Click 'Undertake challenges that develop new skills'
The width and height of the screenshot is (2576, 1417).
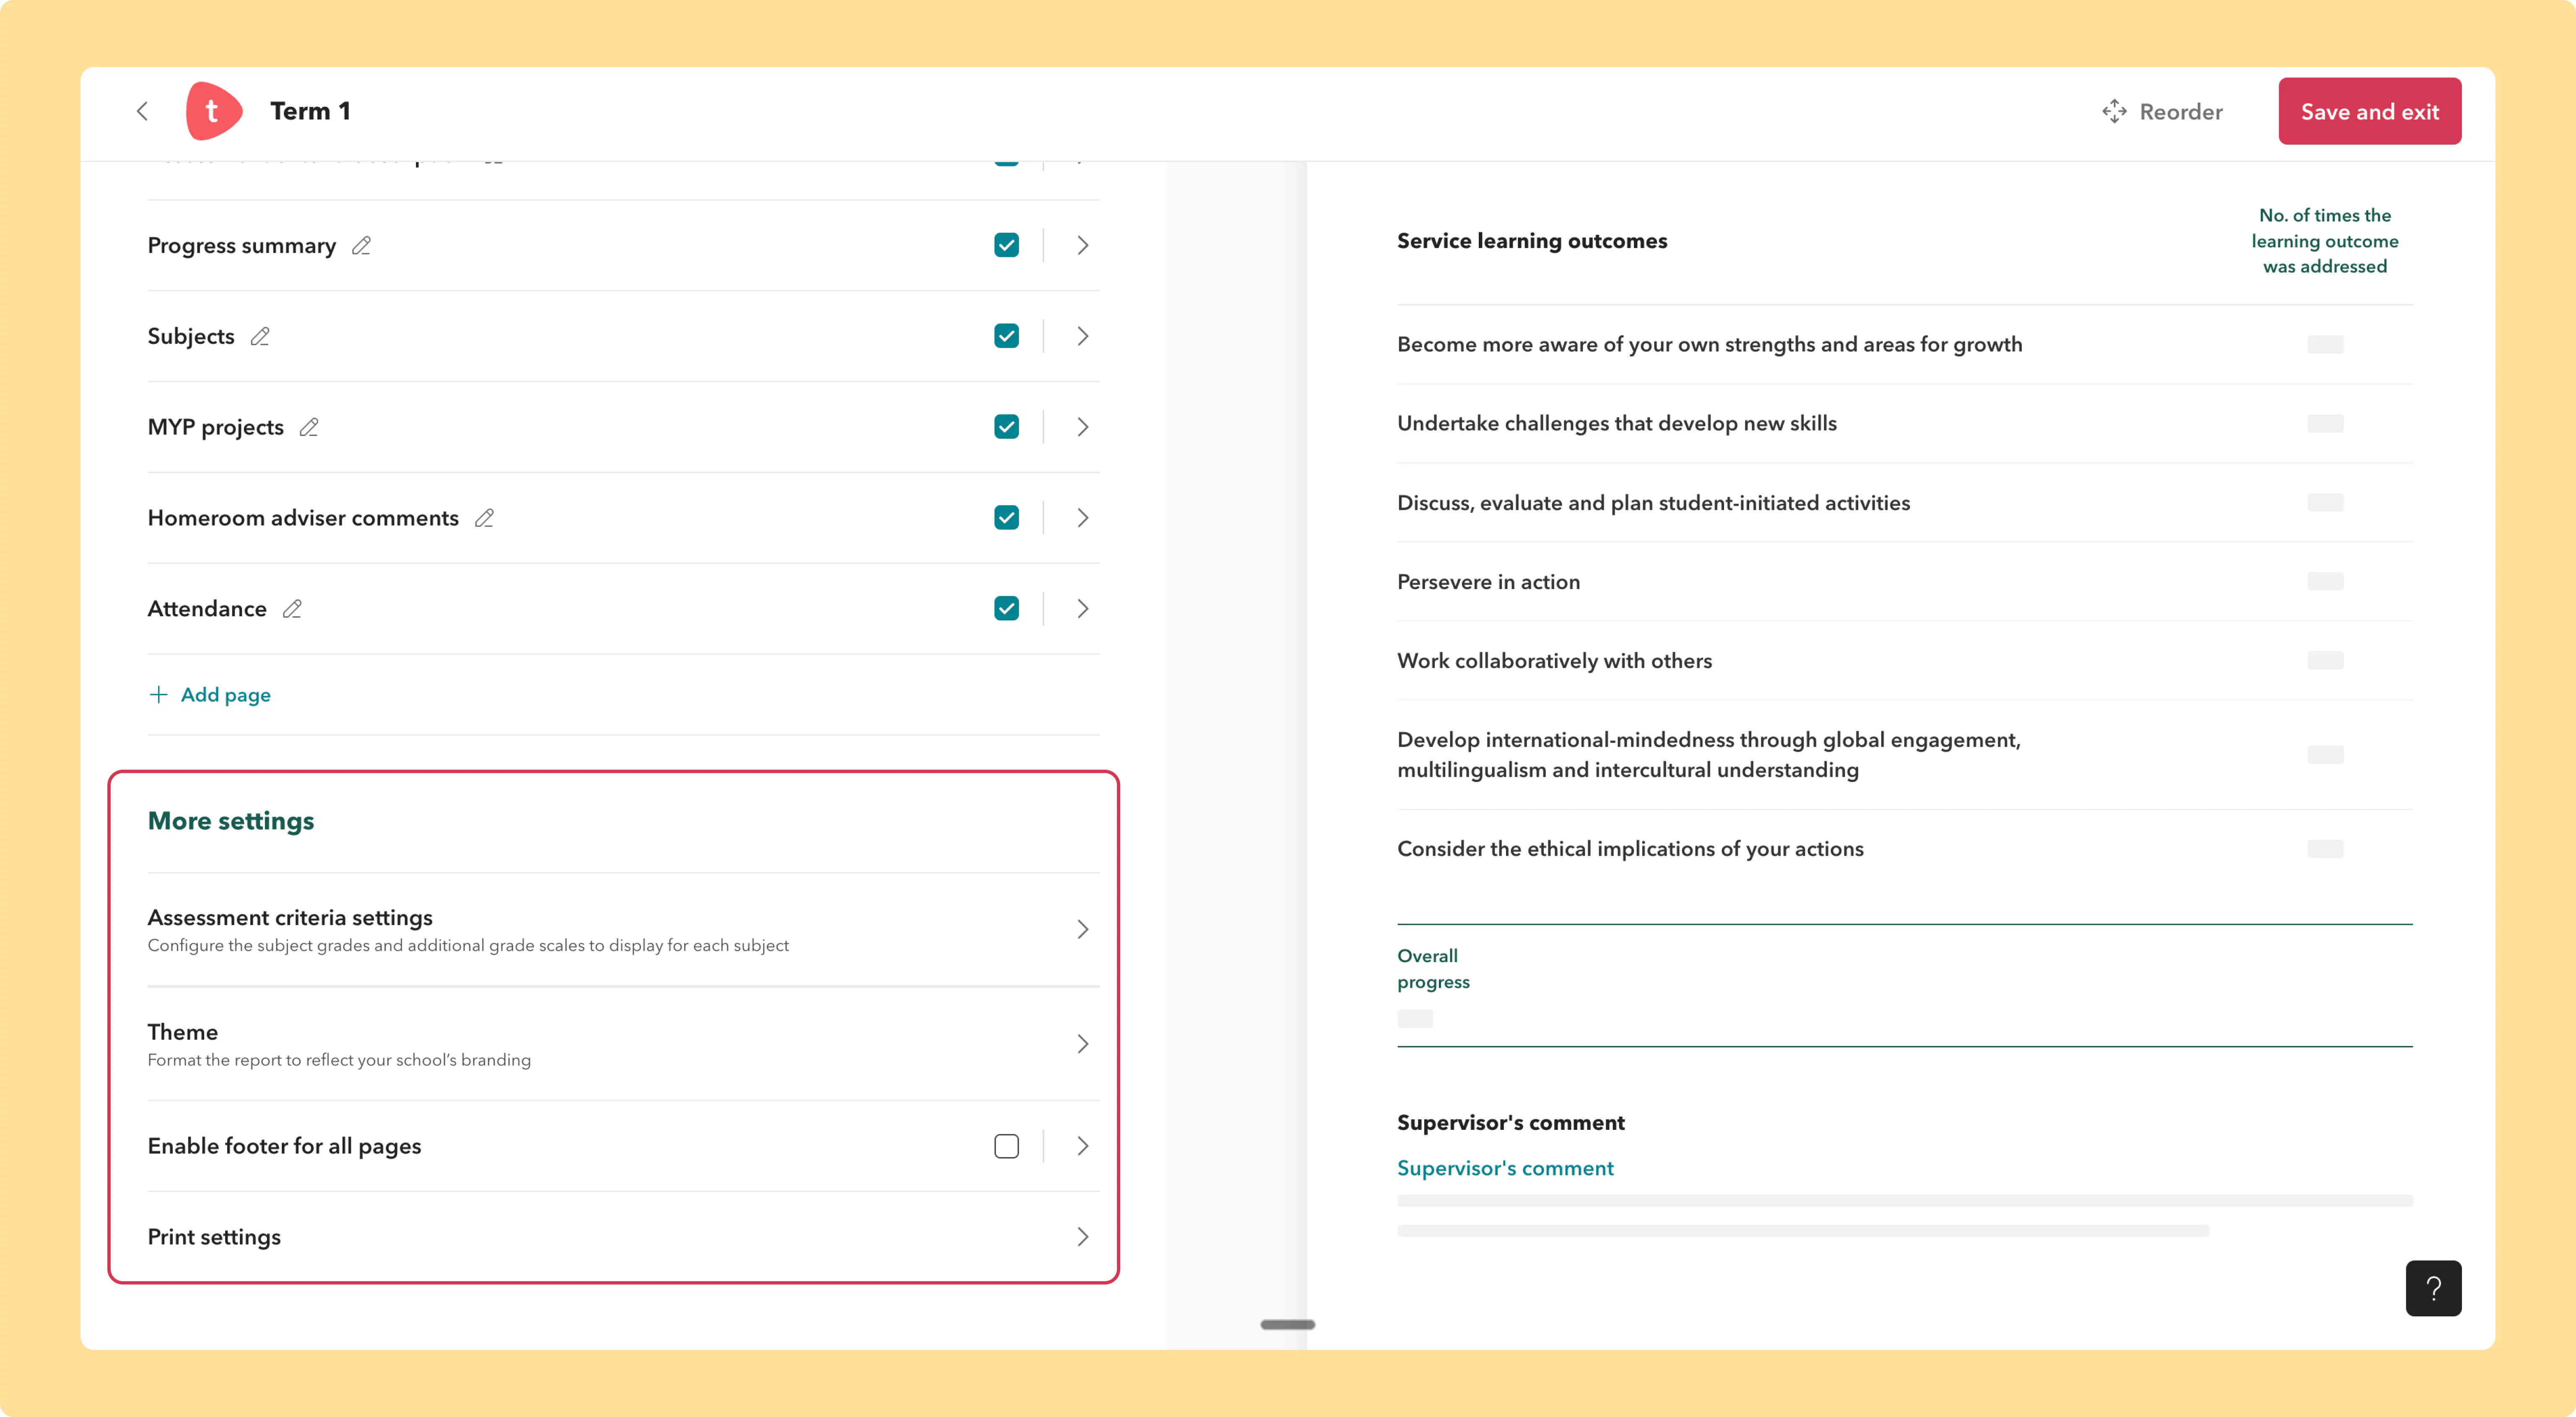point(1617,423)
